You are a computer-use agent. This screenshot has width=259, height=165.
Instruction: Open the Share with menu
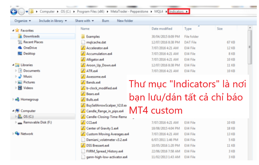pyautogui.click(x=84, y=21)
